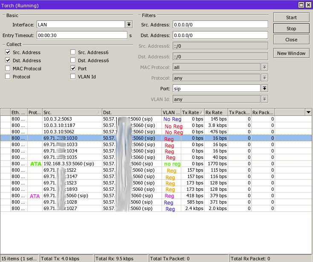Image resolution: width=313 pixels, height=262 pixels.
Task: Select the row with source port 1027
Action: tap(156, 208)
